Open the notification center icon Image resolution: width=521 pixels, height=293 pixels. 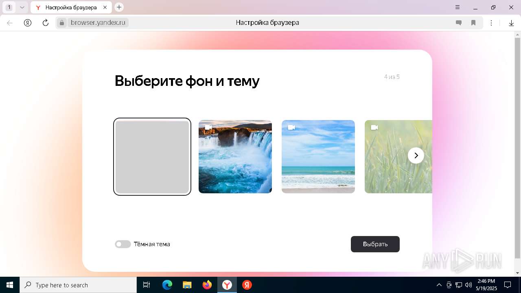tap(508, 285)
